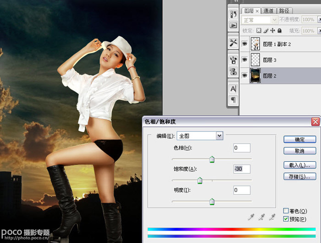The height and width of the screenshot is (243, 321).
Task: Click the 色相 hue slider handle
Action: click(212, 159)
